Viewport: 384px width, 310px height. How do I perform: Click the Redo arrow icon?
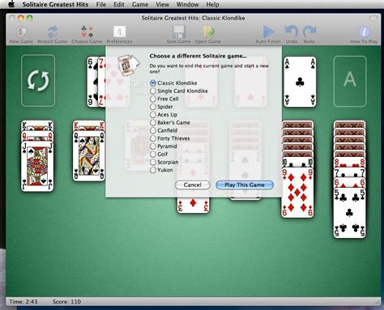(309, 32)
